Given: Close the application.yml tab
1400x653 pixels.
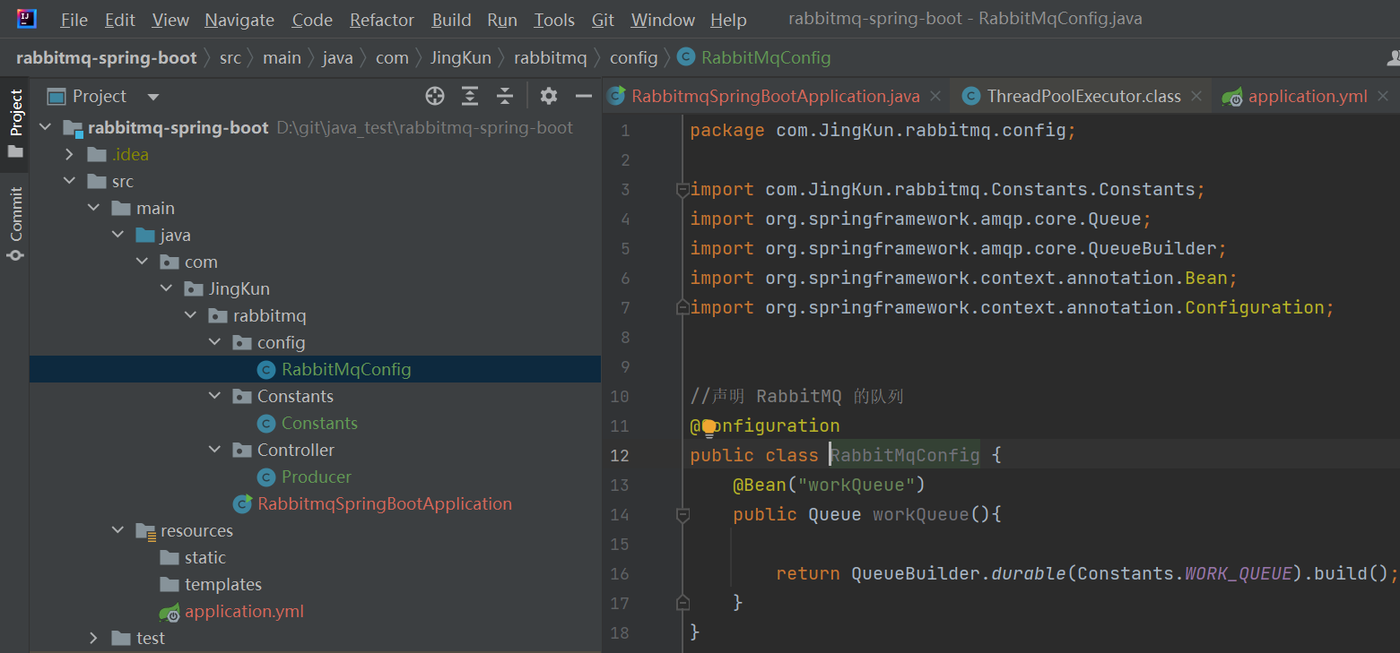Looking at the screenshot, I should [x=1382, y=96].
